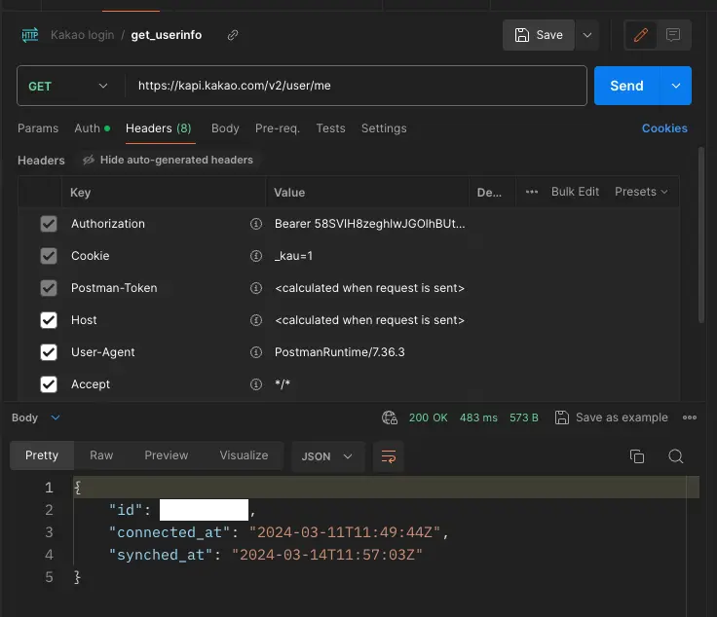Click the _kau=1 cookie value
Viewport: 717px width, 617px height.
pos(293,256)
